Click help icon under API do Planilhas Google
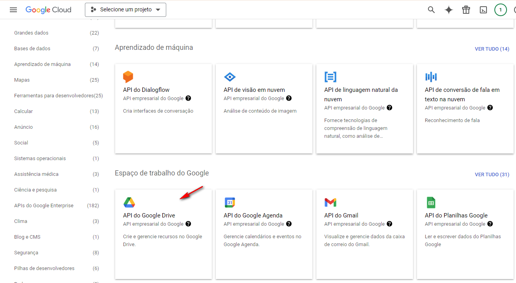The image size is (516, 283). pyautogui.click(x=490, y=224)
